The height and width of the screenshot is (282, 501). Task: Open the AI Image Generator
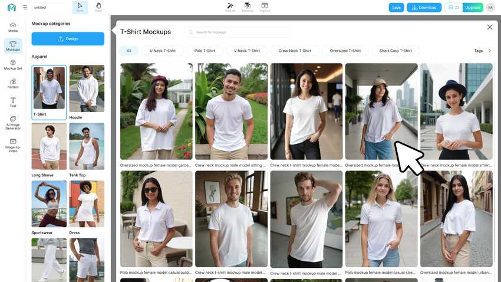click(x=13, y=123)
